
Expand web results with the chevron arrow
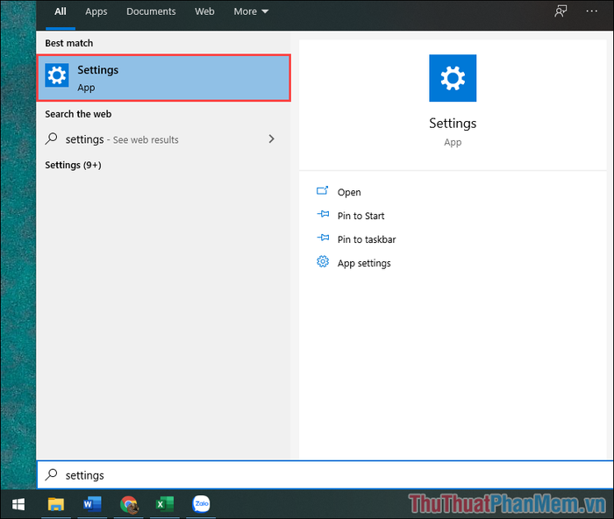tap(271, 139)
